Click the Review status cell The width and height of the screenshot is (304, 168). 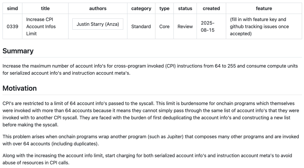(x=185, y=26)
